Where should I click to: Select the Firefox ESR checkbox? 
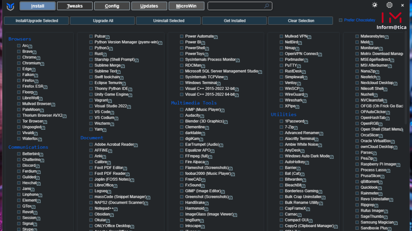(x=19, y=86)
